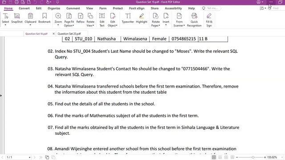Click the 'STU_010' table cell
Image resolution: width=285 pixels, height=160 pixels.
point(83,39)
